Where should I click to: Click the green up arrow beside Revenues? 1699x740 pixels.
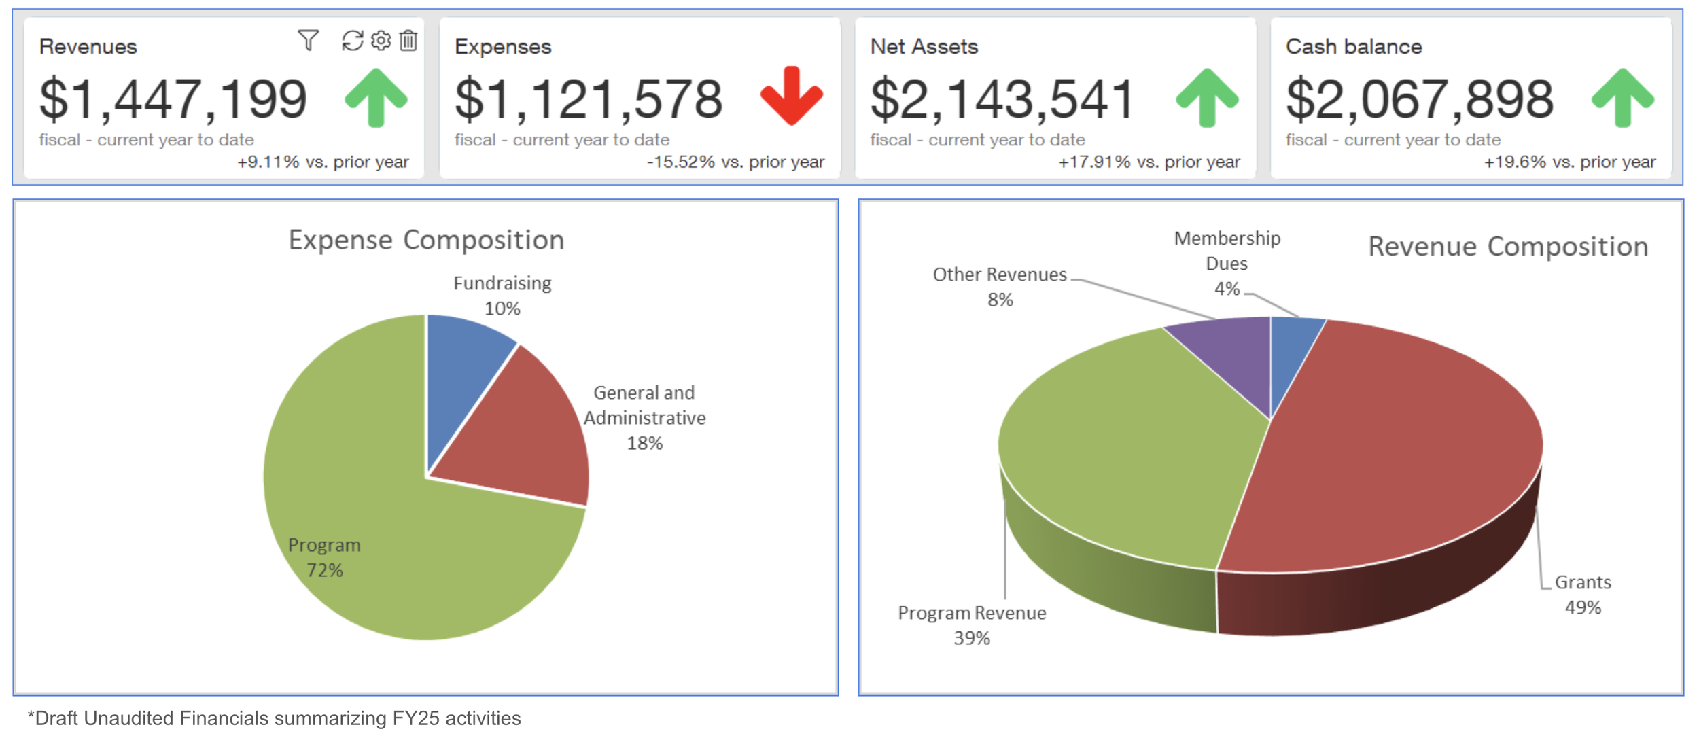[x=376, y=99]
